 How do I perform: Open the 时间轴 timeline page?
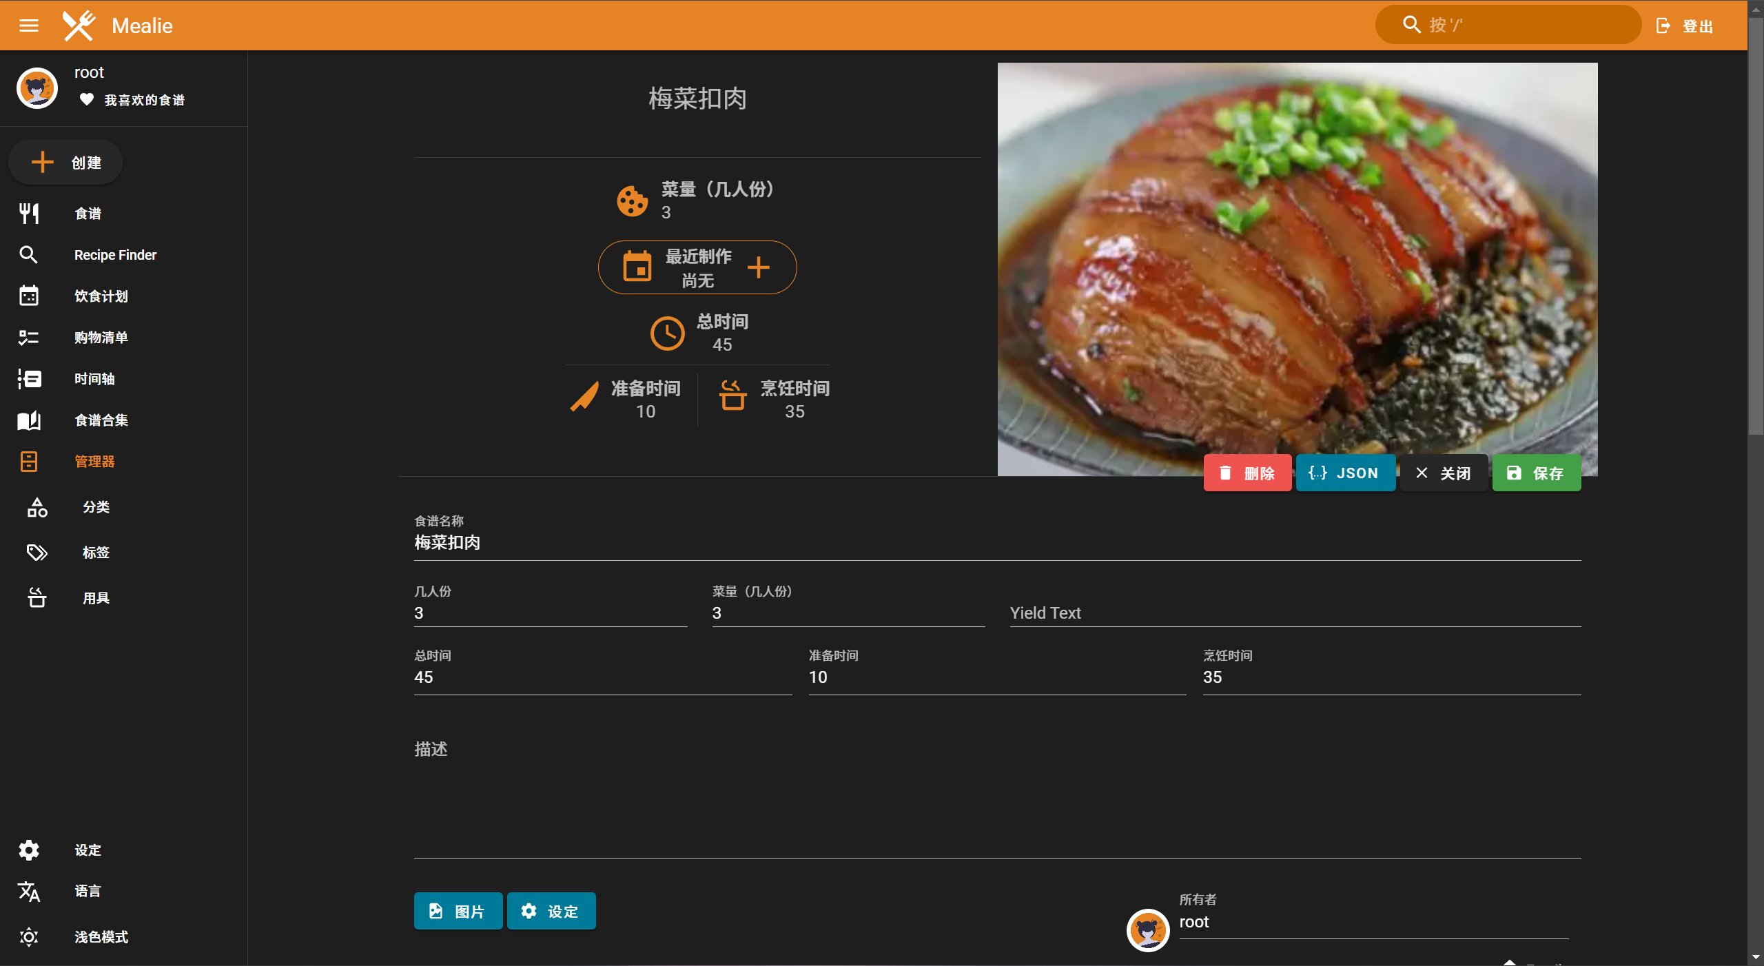[94, 379]
